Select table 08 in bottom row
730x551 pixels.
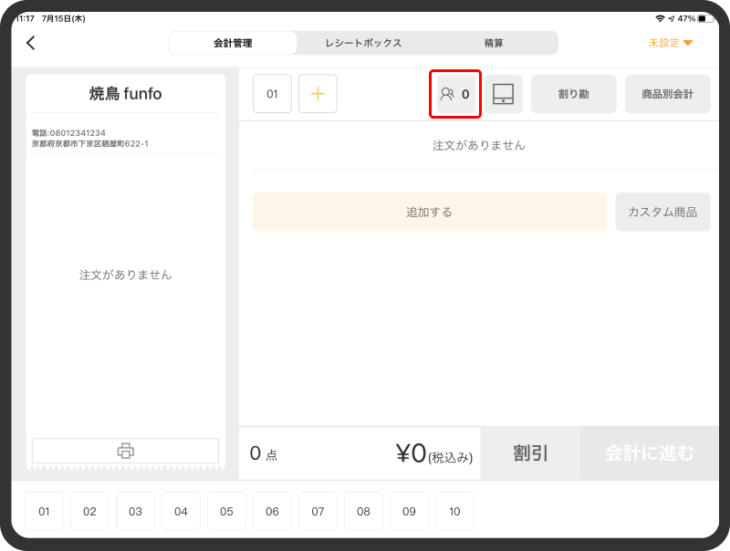coord(363,512)
